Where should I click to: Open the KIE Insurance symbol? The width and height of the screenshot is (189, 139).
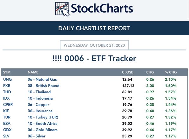click(x=6, y=111)
